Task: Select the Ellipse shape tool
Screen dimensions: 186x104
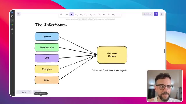Action: (x=85, y=14)
